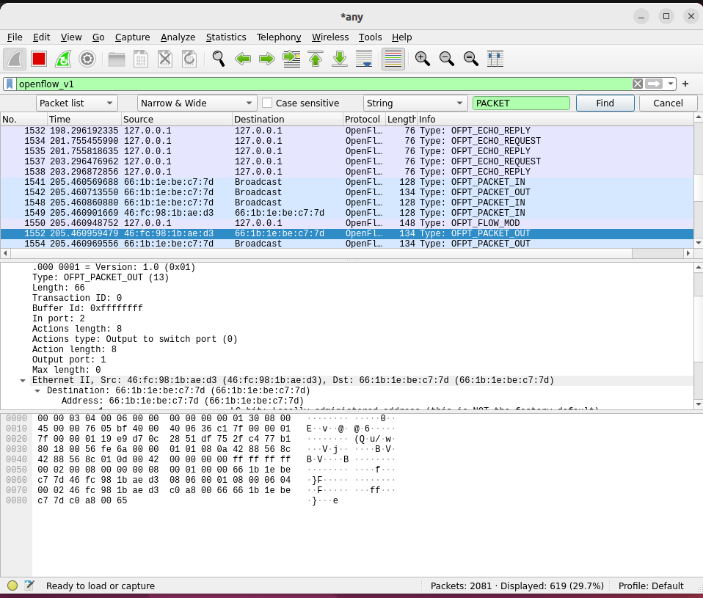
Task: Select the Output port: 1 line
Action: tap(69, 360)
